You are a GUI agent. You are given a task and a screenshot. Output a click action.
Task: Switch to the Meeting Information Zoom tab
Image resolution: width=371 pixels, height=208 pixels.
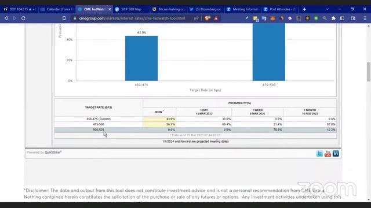(243, 9)
